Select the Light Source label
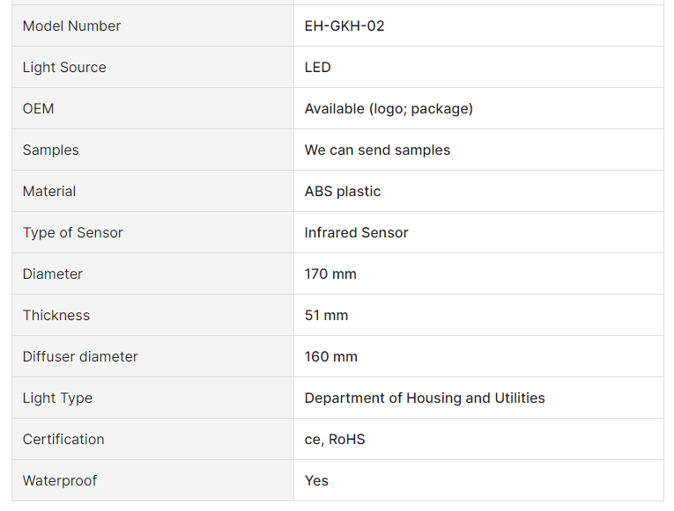The height and width of the screenshot is (511, 674). coord(64,67)
